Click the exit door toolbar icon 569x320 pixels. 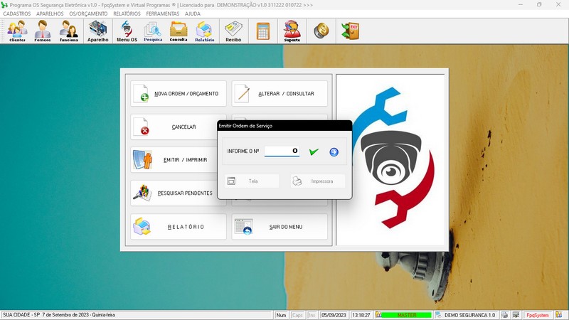(x=350, y=31)
